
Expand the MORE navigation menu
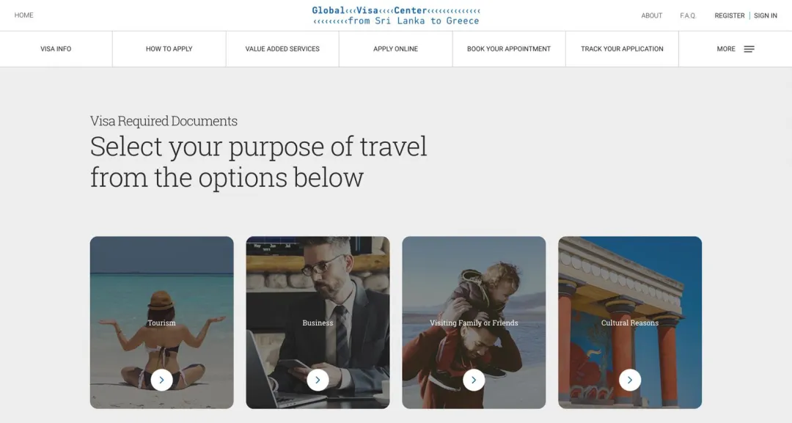pos(726,49)
